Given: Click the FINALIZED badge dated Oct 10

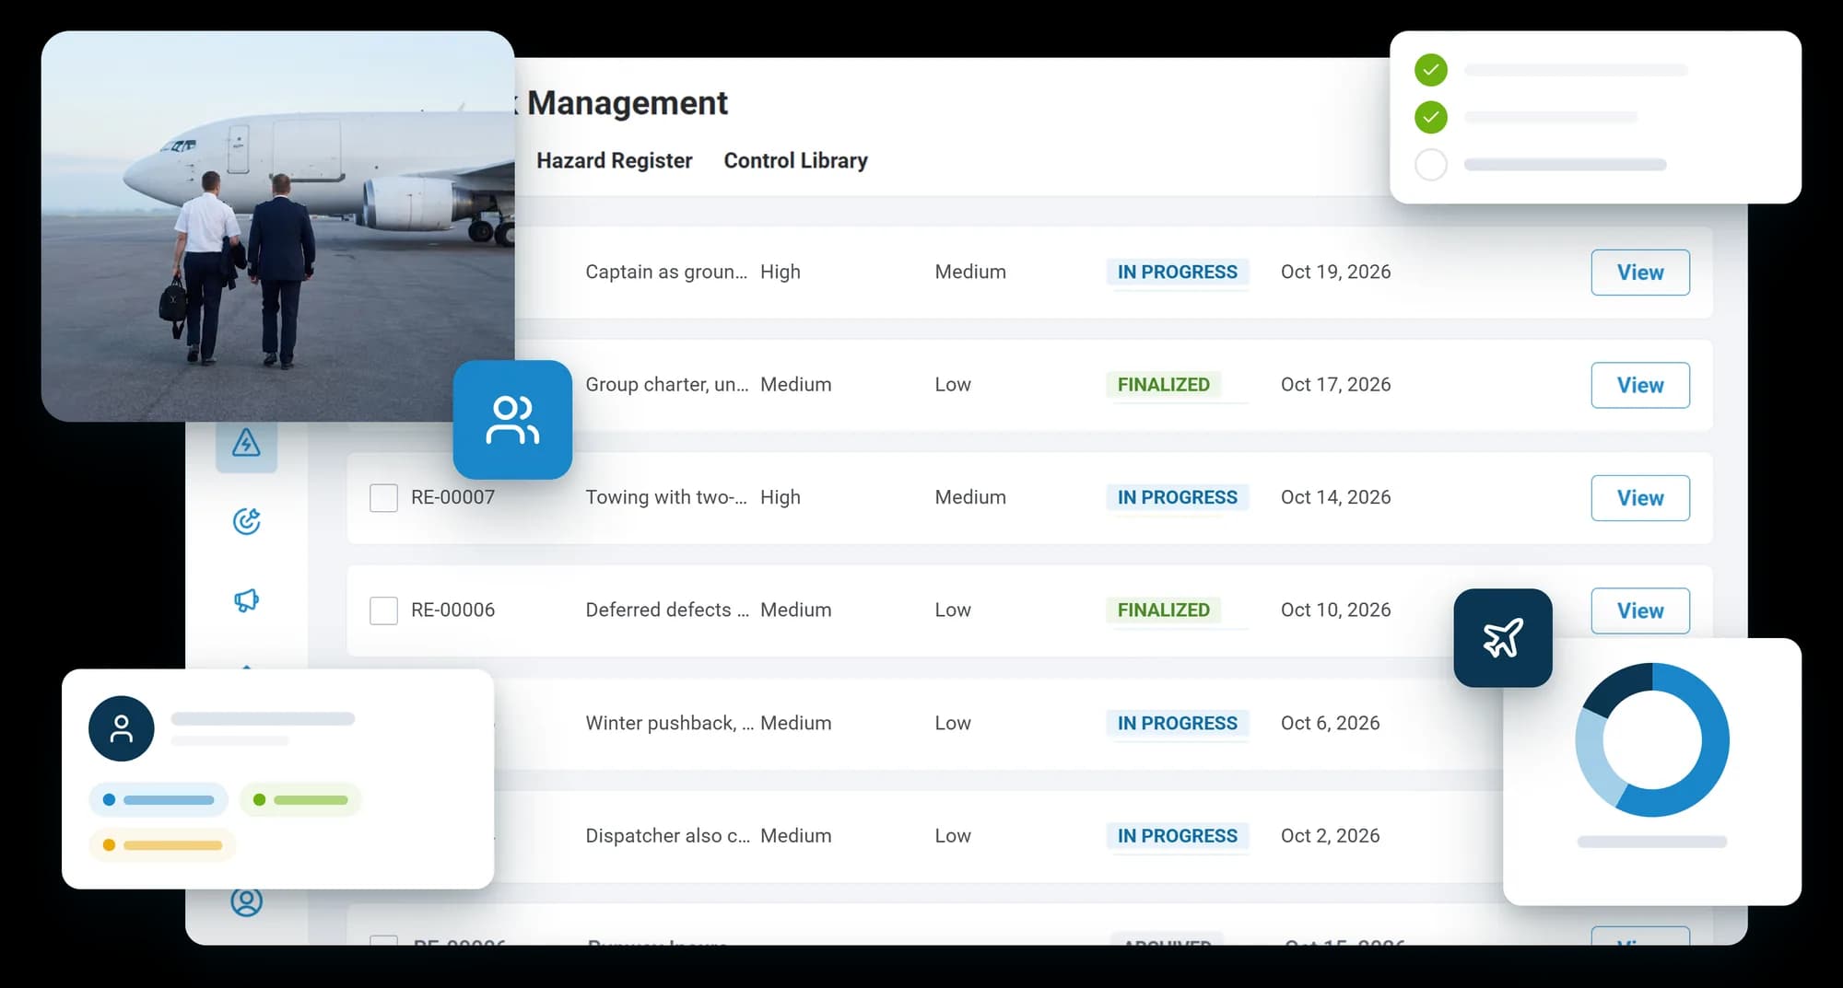Looking at the screenshot, I should point(1163,610).
